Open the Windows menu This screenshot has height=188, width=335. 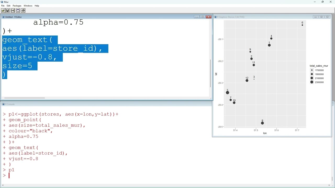tap(28, 6)
